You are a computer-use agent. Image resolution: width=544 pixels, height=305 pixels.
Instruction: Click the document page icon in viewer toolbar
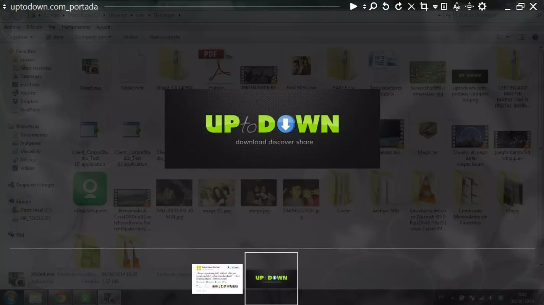coord(444,6)
